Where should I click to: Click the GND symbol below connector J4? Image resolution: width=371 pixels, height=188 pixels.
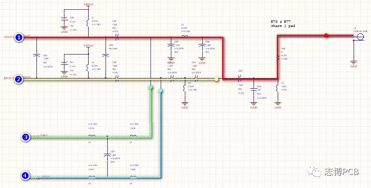tap(353, 65)
